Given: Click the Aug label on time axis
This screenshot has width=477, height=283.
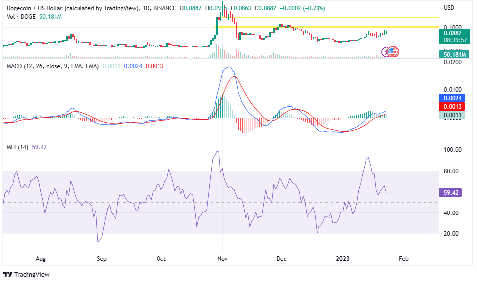Looking at the screenshot, I should 40,259.
